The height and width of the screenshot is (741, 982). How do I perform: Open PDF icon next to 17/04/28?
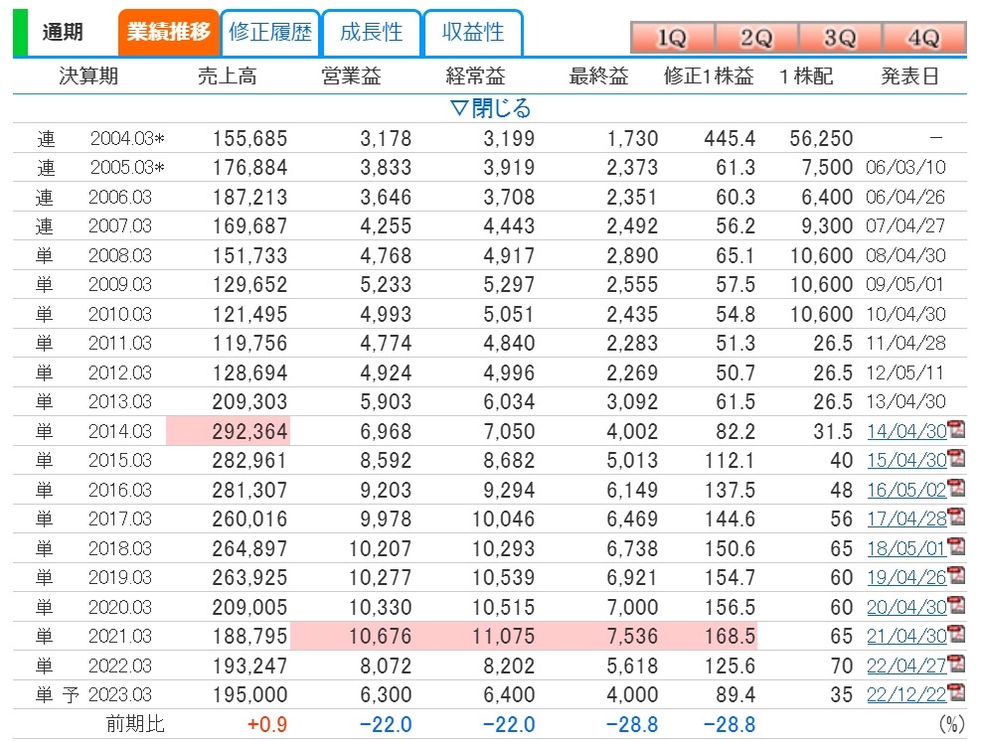click(956, 517)
